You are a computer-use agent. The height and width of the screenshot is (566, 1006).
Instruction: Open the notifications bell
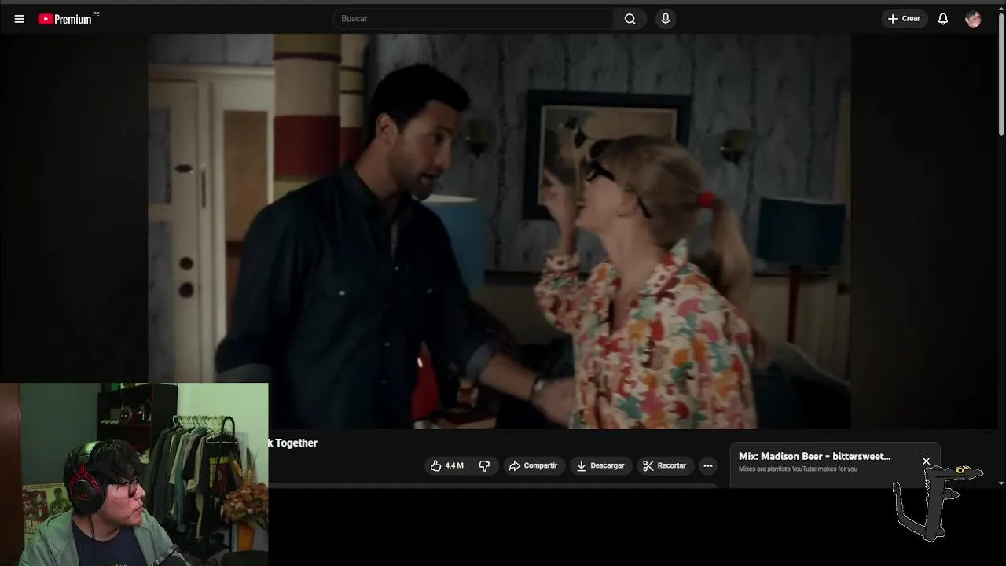tap(943, 19)
